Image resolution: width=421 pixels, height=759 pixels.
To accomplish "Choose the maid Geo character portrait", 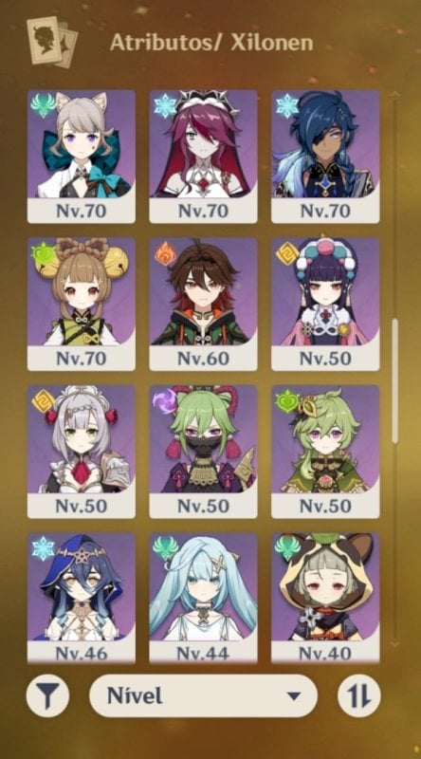I will click(x=82, y=452).
